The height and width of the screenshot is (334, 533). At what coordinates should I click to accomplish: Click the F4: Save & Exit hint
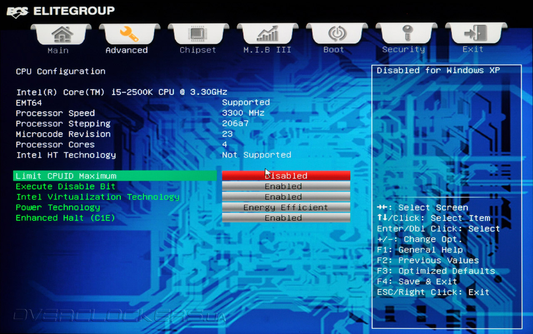pyautogui.click(x=417, y=282)
